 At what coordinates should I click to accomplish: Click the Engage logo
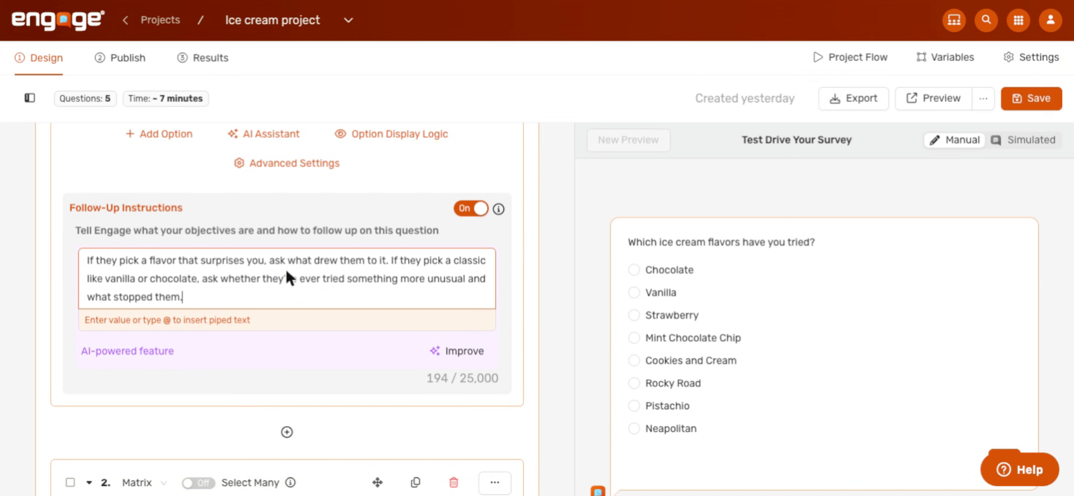58,20
